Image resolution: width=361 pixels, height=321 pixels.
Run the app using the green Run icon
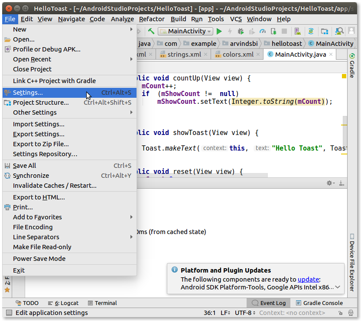[x=219, y=31]
